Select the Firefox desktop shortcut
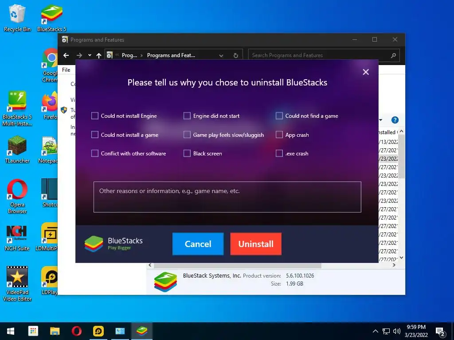Image resolution: width=454 pixels, height=340 pixels. tap(50, 105)
